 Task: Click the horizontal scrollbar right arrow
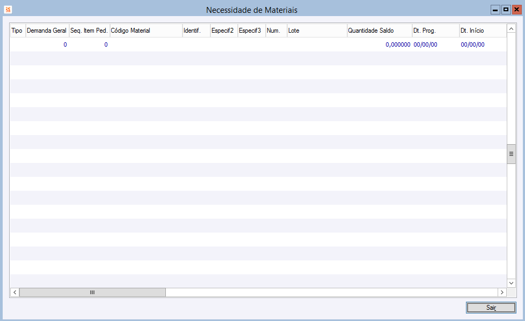[502, 292]
